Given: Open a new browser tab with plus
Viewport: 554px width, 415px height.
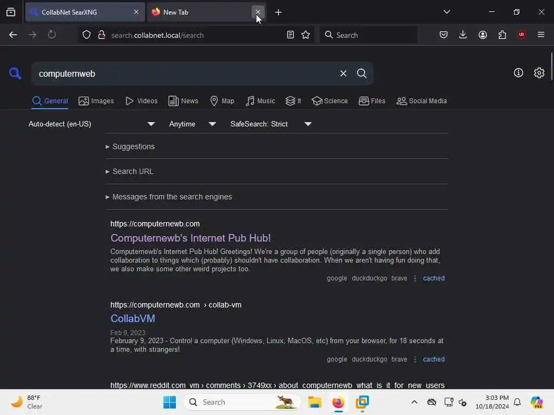Looking at the screenshot, I should pyautogui.click(x=279, y=12).
